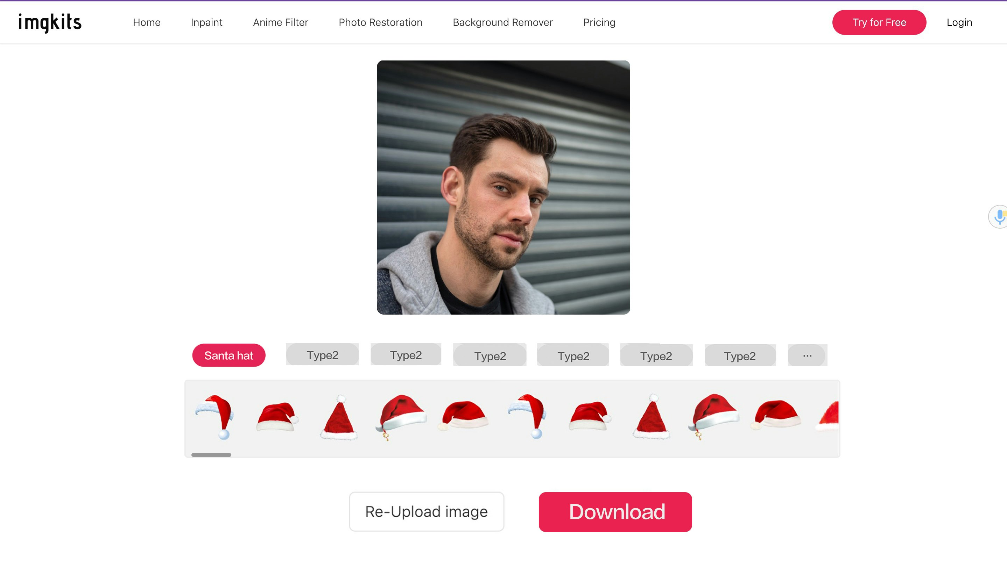Expand more categories with ellipsis button
The width and height of the screenshot is (1007, 575).
[807, 355]
